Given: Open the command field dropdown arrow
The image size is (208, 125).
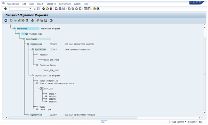Looking at the screenshot, I should pos(30,9).
